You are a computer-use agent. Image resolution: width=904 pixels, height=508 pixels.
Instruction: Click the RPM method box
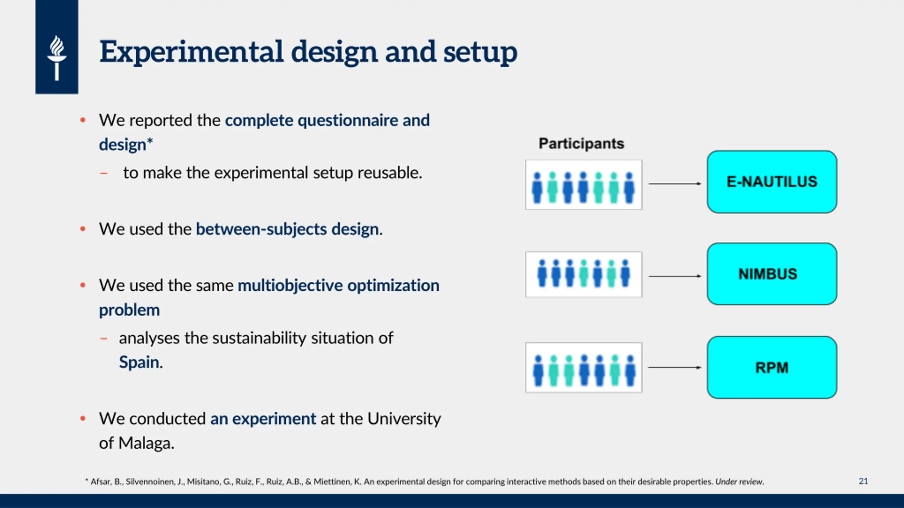772,367
